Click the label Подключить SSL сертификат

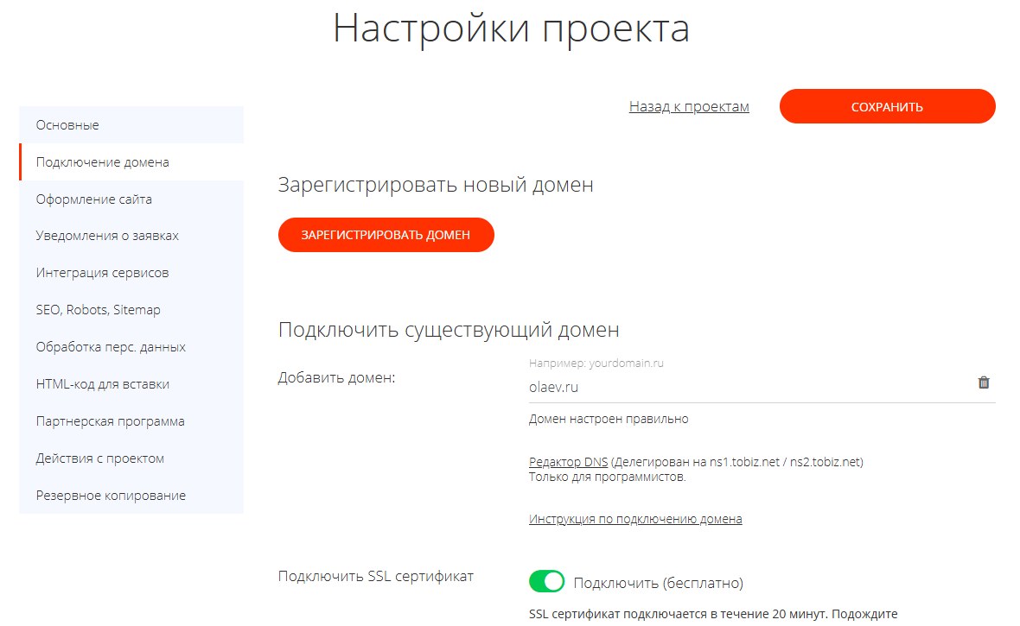click(x=376, y=576)
